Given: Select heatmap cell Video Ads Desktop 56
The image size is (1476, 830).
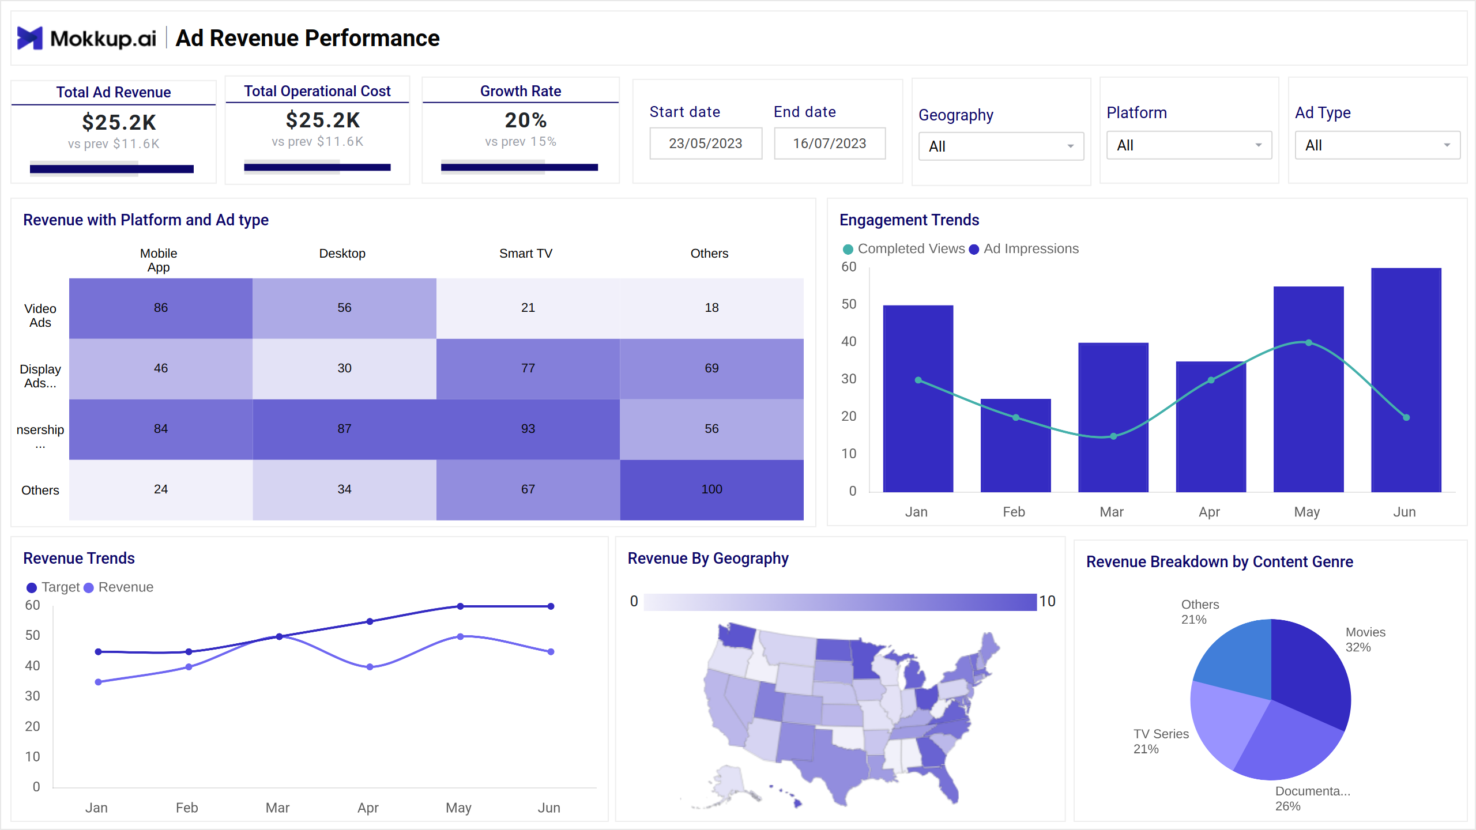Looking at the screenshot, I should pos(344,308).
